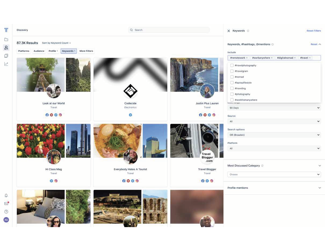
Task: Open the Justin Plus Lauren waterfall thumbnail
Action: [x=194, y=75]
